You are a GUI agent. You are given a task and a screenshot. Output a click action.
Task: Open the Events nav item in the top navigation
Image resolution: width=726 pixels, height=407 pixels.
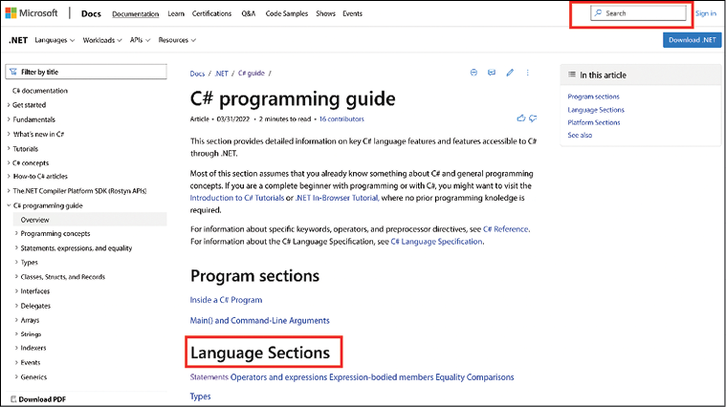352,14
